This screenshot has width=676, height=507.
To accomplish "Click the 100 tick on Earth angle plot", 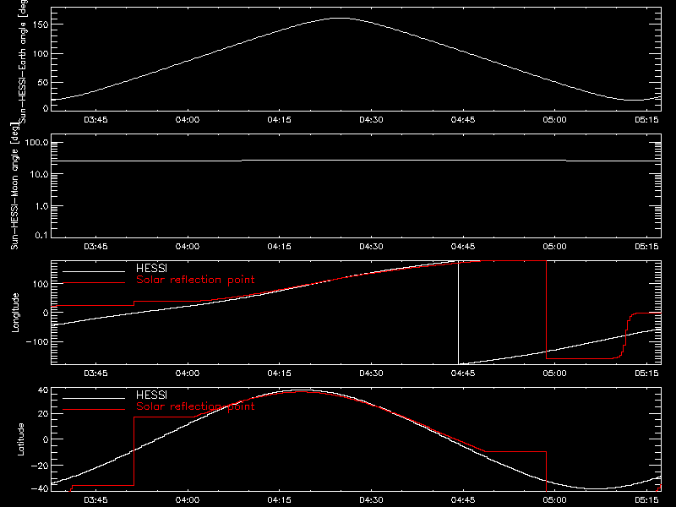I will (x=40, y=53).
